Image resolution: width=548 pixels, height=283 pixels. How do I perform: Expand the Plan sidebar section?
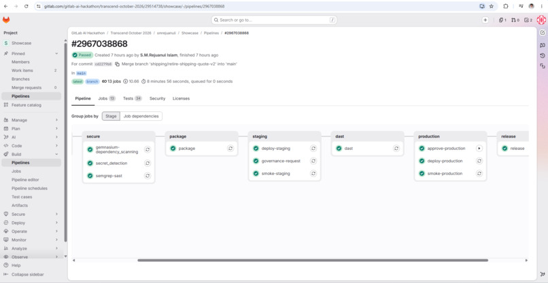[56, 129]
